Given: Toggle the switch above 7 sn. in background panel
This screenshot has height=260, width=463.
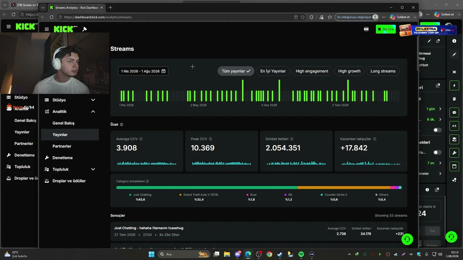Looking at the screenshot, I should click(x=437, y=152).
